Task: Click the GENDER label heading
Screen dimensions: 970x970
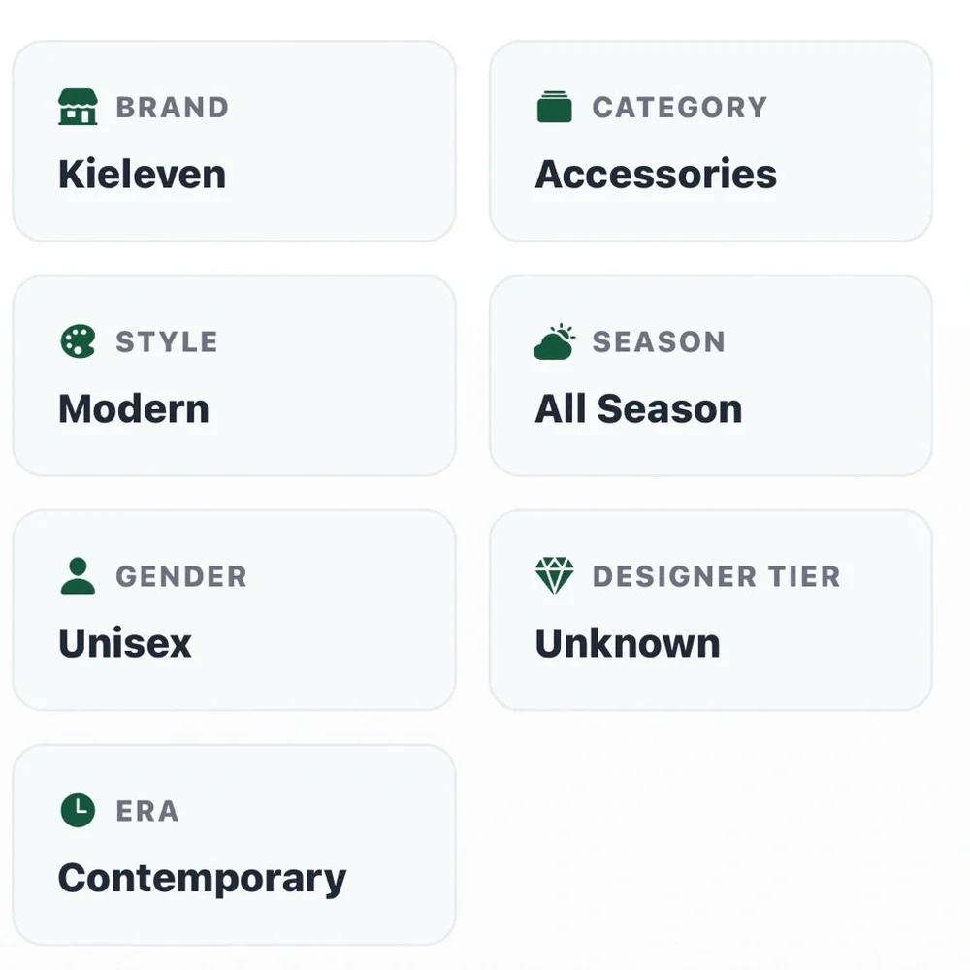Action: 181,576
